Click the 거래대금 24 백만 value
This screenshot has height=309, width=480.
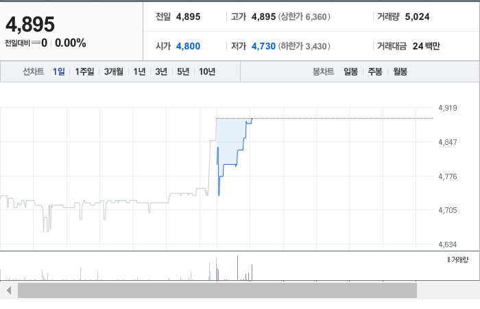(426, 46)
